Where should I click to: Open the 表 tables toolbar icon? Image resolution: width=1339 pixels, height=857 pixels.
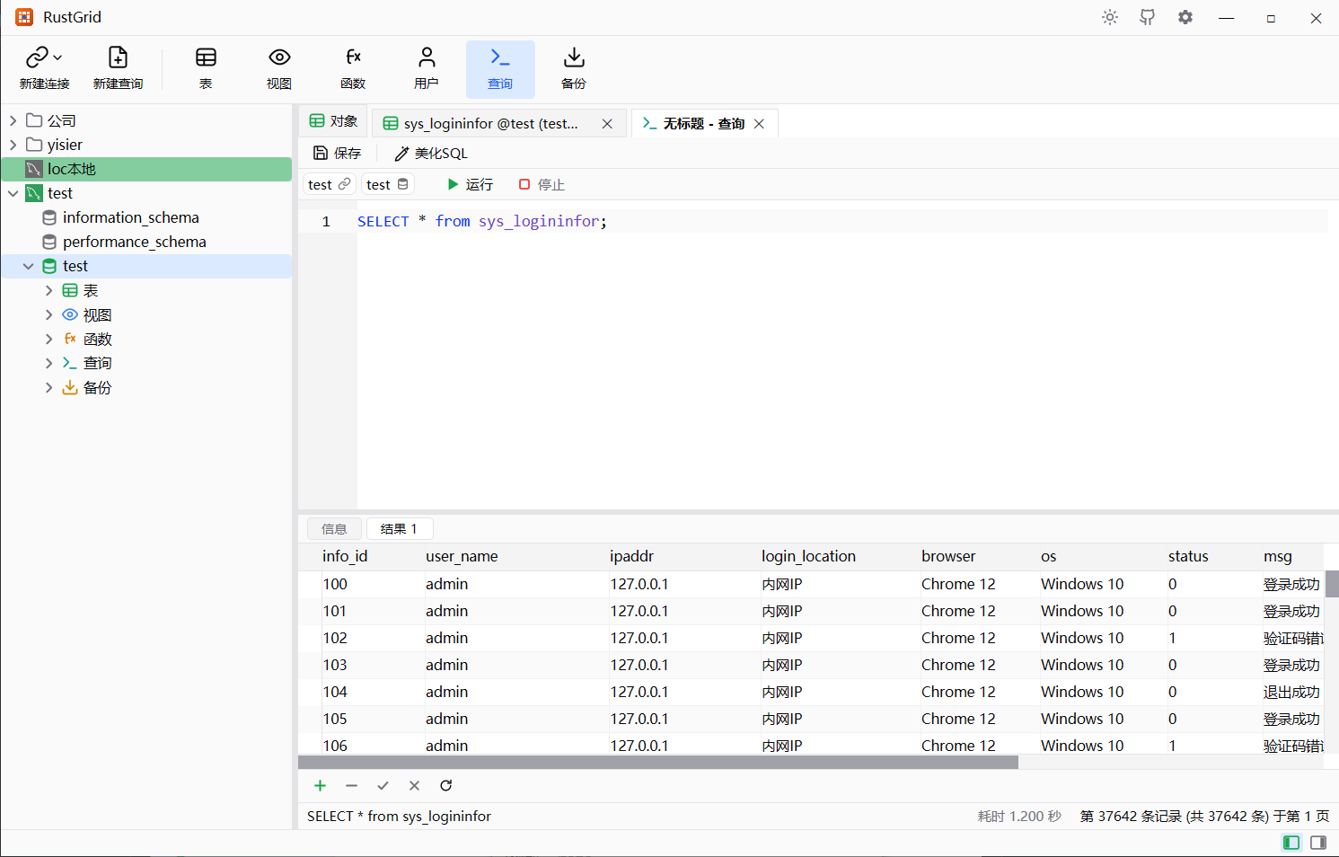pos(206,68)
